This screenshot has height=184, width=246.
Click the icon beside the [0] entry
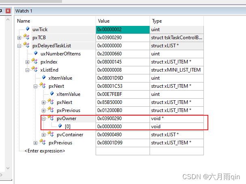click(60, 127)
